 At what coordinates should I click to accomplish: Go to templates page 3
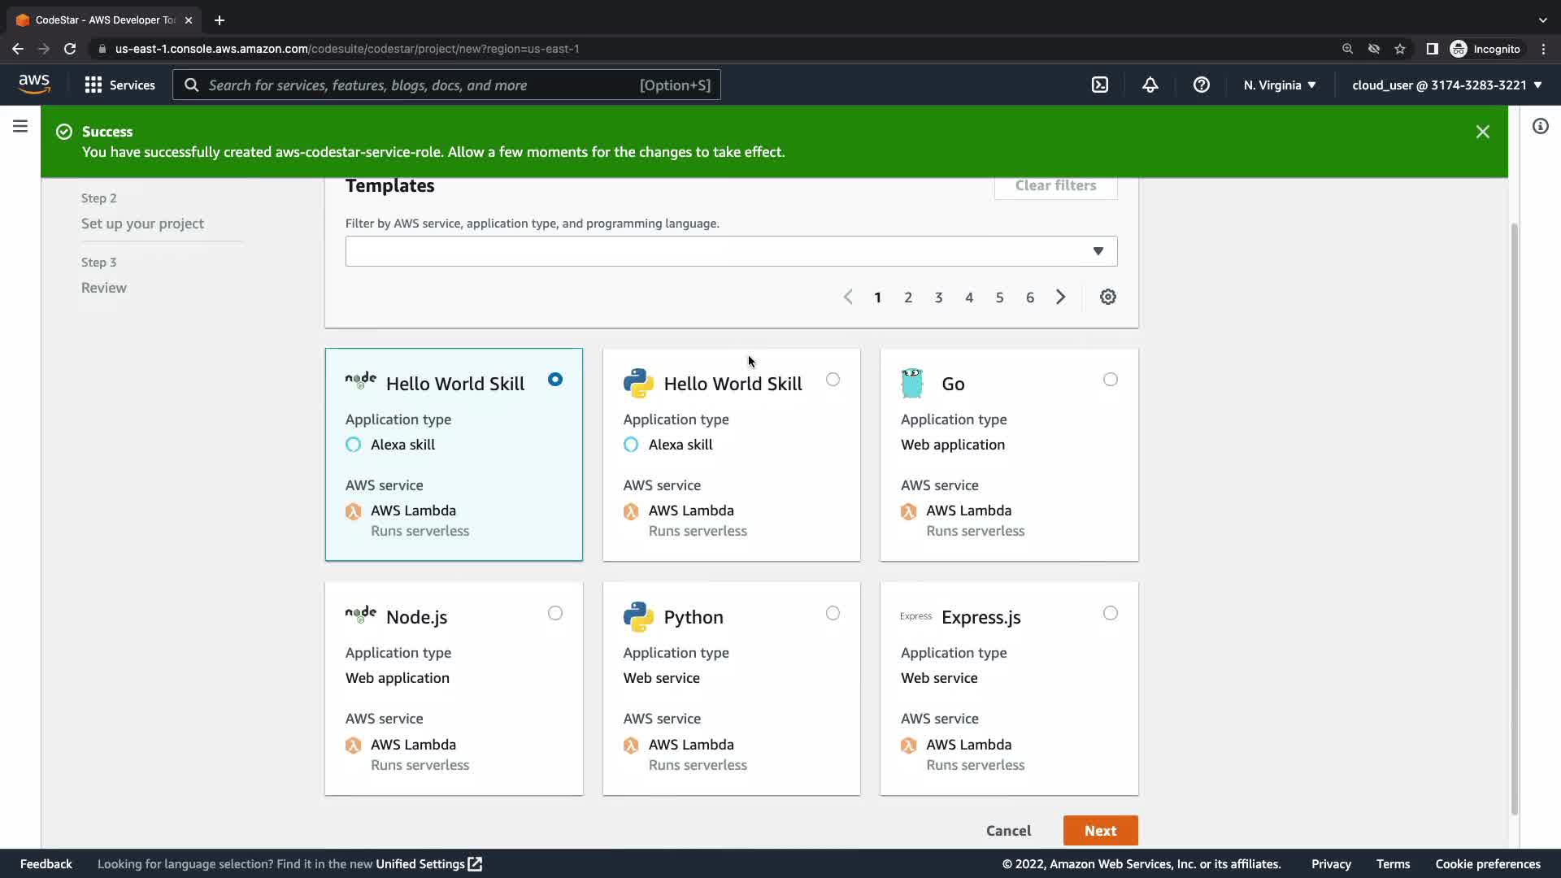[x=938, y=298]
